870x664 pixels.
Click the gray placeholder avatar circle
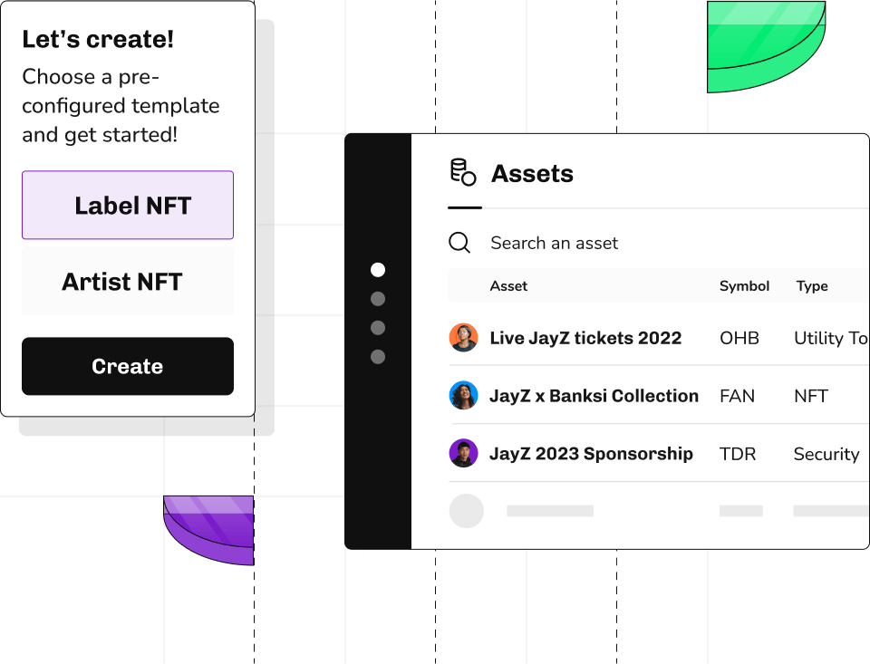pyautogui.click(x=467, y=511)
